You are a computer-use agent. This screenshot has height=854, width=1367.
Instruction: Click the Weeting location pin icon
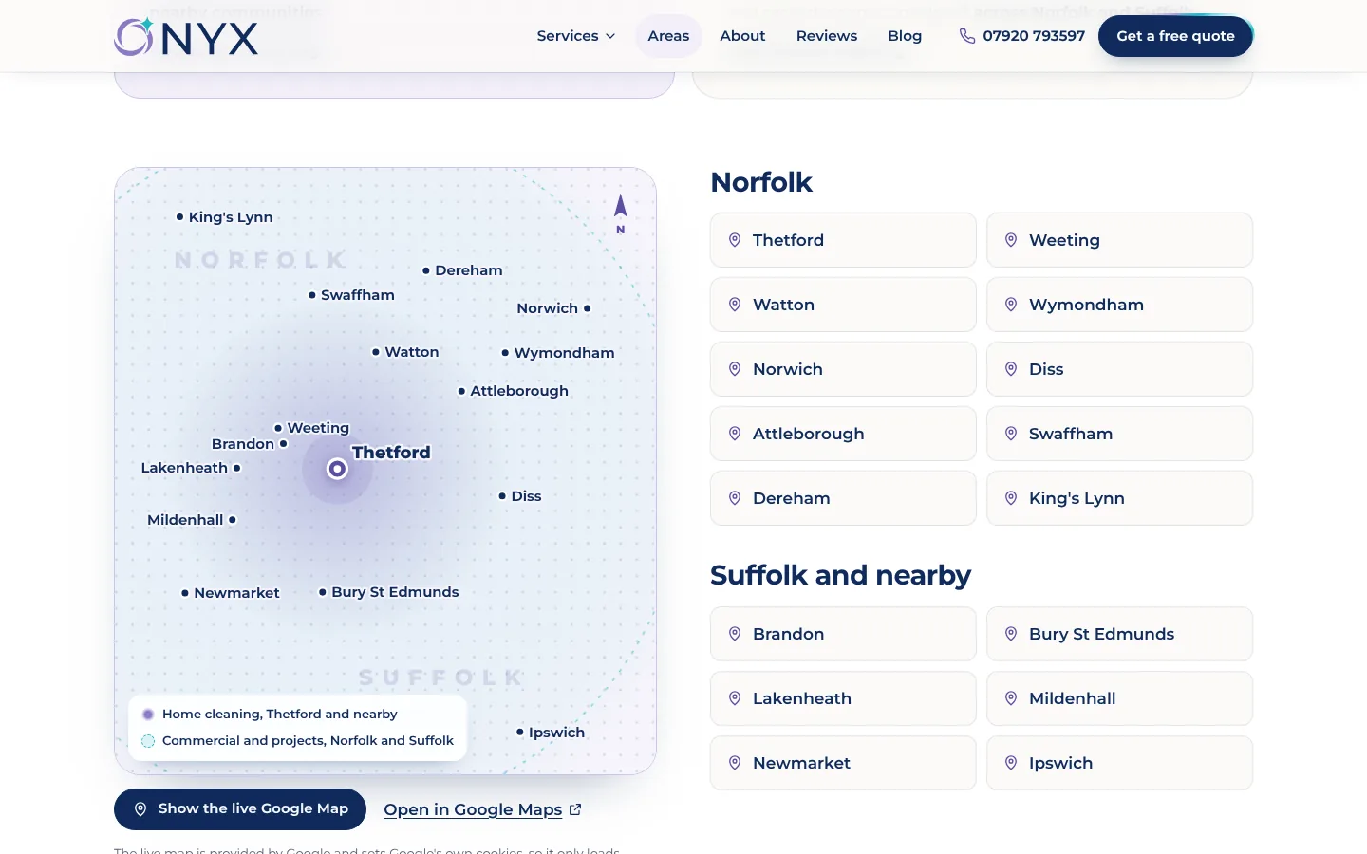(1011, 240)
